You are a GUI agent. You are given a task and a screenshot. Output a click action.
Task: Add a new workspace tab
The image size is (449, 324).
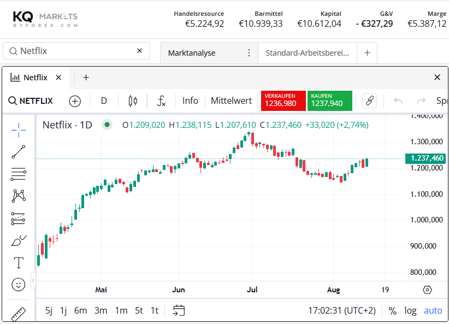click(367, 52)
